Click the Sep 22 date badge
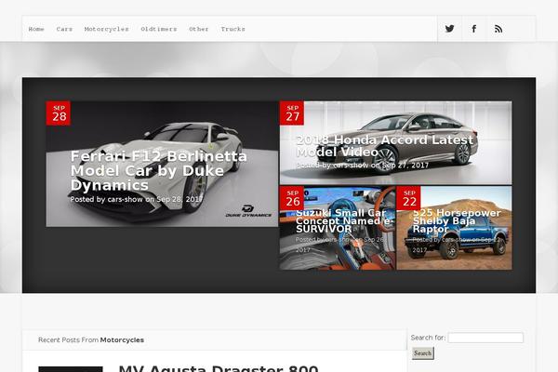The height and width of the screenshot is (372, 558). click(x=408, y=198)
